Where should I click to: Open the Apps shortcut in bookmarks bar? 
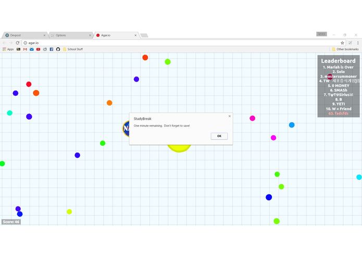[x=8, y=49]
